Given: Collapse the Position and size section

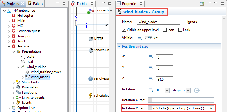Looking at the screenshot, I should point(119,47).
